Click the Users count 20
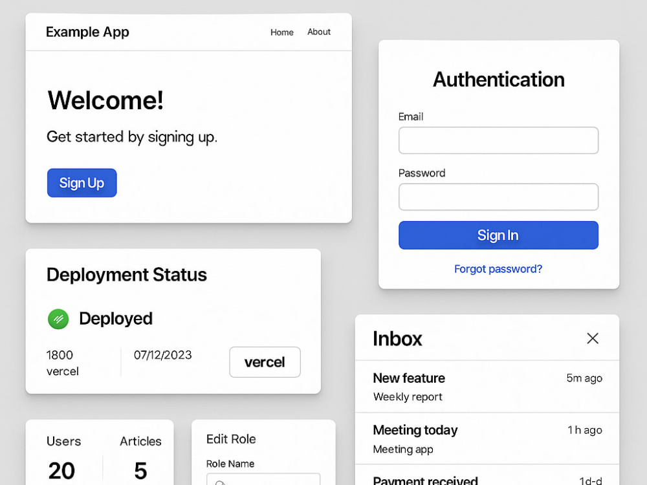 62,471
